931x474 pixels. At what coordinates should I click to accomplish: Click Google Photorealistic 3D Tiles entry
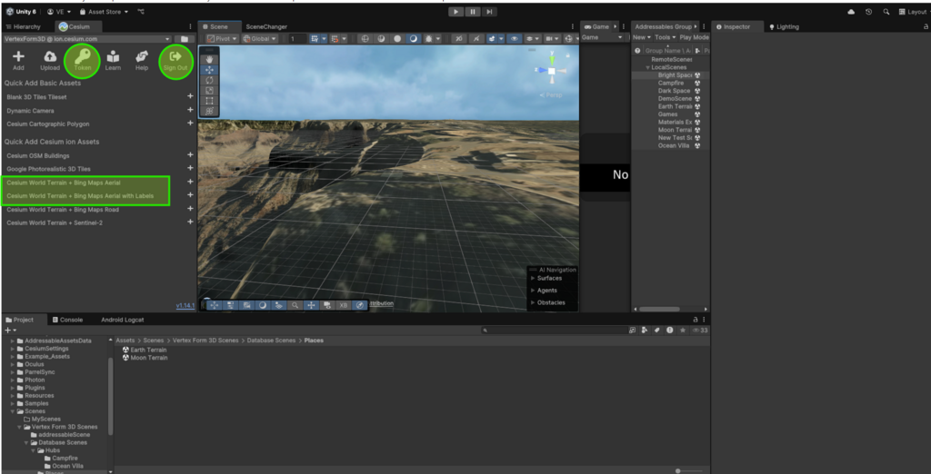point(51,168)
